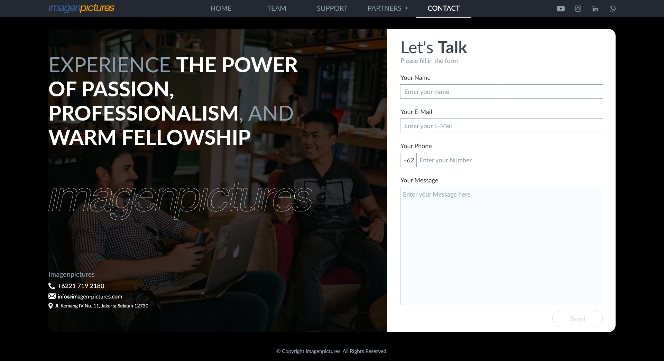Click the copyright imagenpictures footer text
The image size is (664, 361).
point(331,351)
